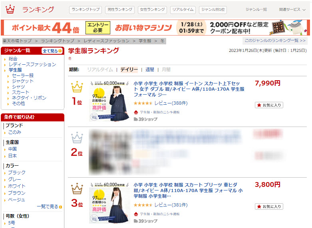Click the bronze crown icon for rank 3
This screenshot has height=228, width=312.
[77, 188]
